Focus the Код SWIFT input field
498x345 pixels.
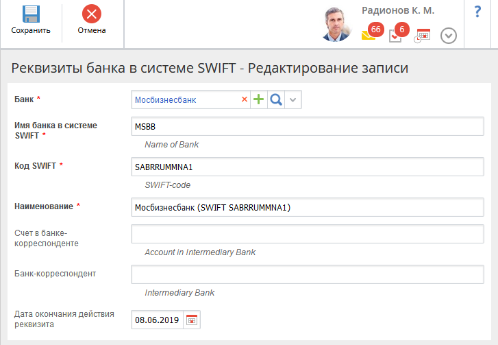click(307, 167)
